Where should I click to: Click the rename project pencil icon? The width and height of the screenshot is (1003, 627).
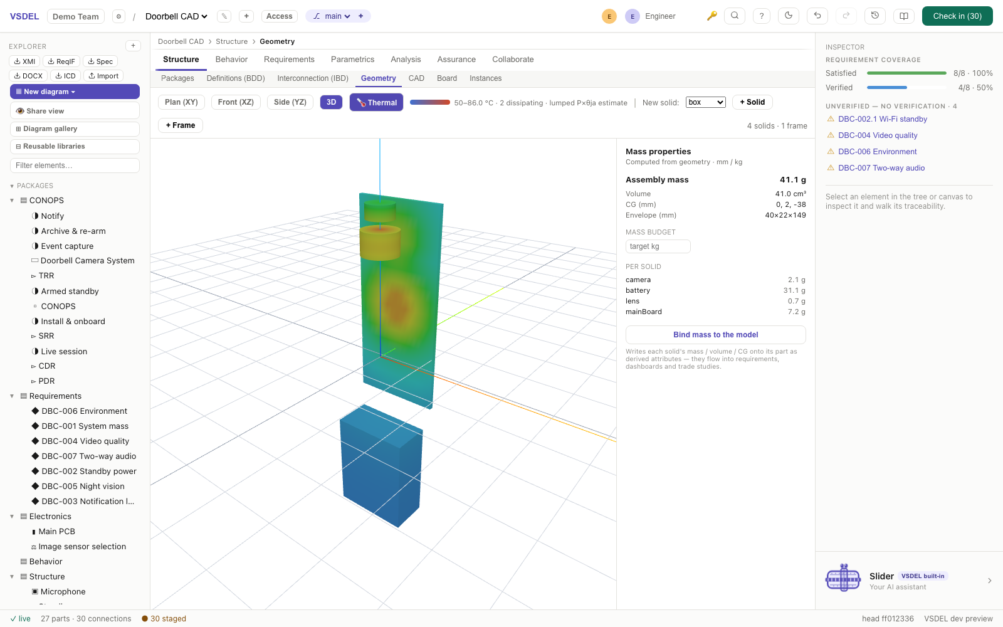224,16
